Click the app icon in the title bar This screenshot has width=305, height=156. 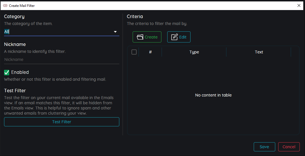click(x=5, y=5)
